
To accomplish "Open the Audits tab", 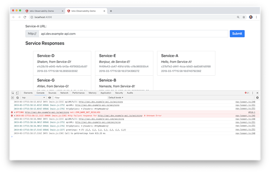I will click(130, 93).
